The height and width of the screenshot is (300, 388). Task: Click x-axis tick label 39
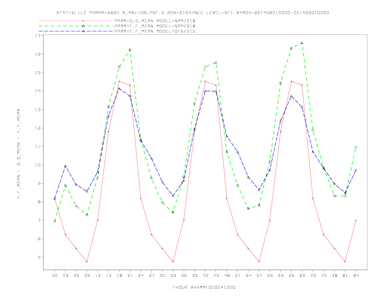coord(194,275)
